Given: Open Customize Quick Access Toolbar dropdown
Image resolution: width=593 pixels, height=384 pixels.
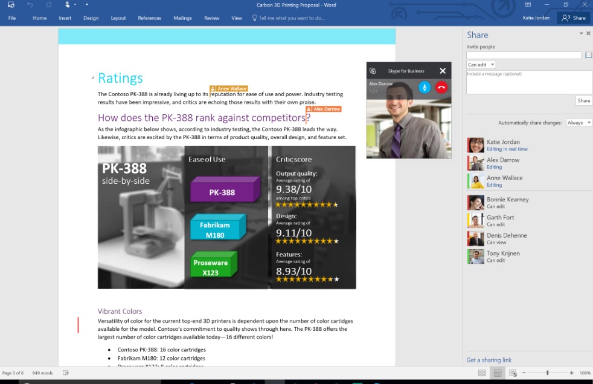Looking at the screenshot, I should click(86, 5).
